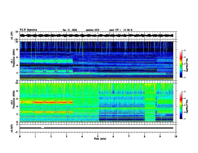This screenshot has width=198, height=153.
Task: Click time axis tick label "6"
Action: [x=113, y=136]
